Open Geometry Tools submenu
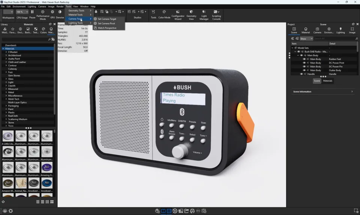 click(x=79, y=10)
